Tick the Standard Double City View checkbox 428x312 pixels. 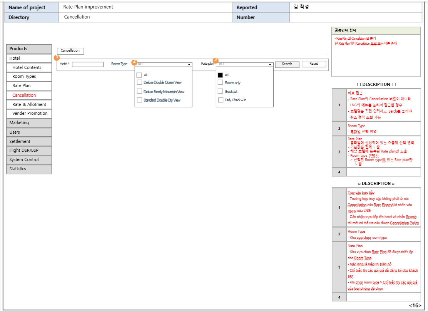tap(139, 100)
